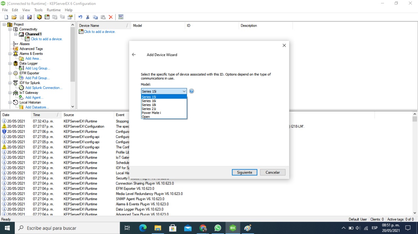Image resolution: width=418 pixels, height=234 pixels.
Task: Collapse the Alarms & Events node
Action: tap(10, 53)
